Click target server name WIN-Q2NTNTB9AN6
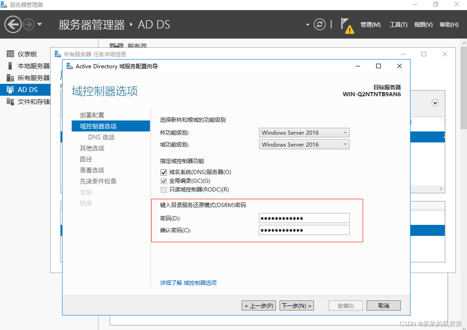Screen dimensions: 467x330 (x=372, y=94)
